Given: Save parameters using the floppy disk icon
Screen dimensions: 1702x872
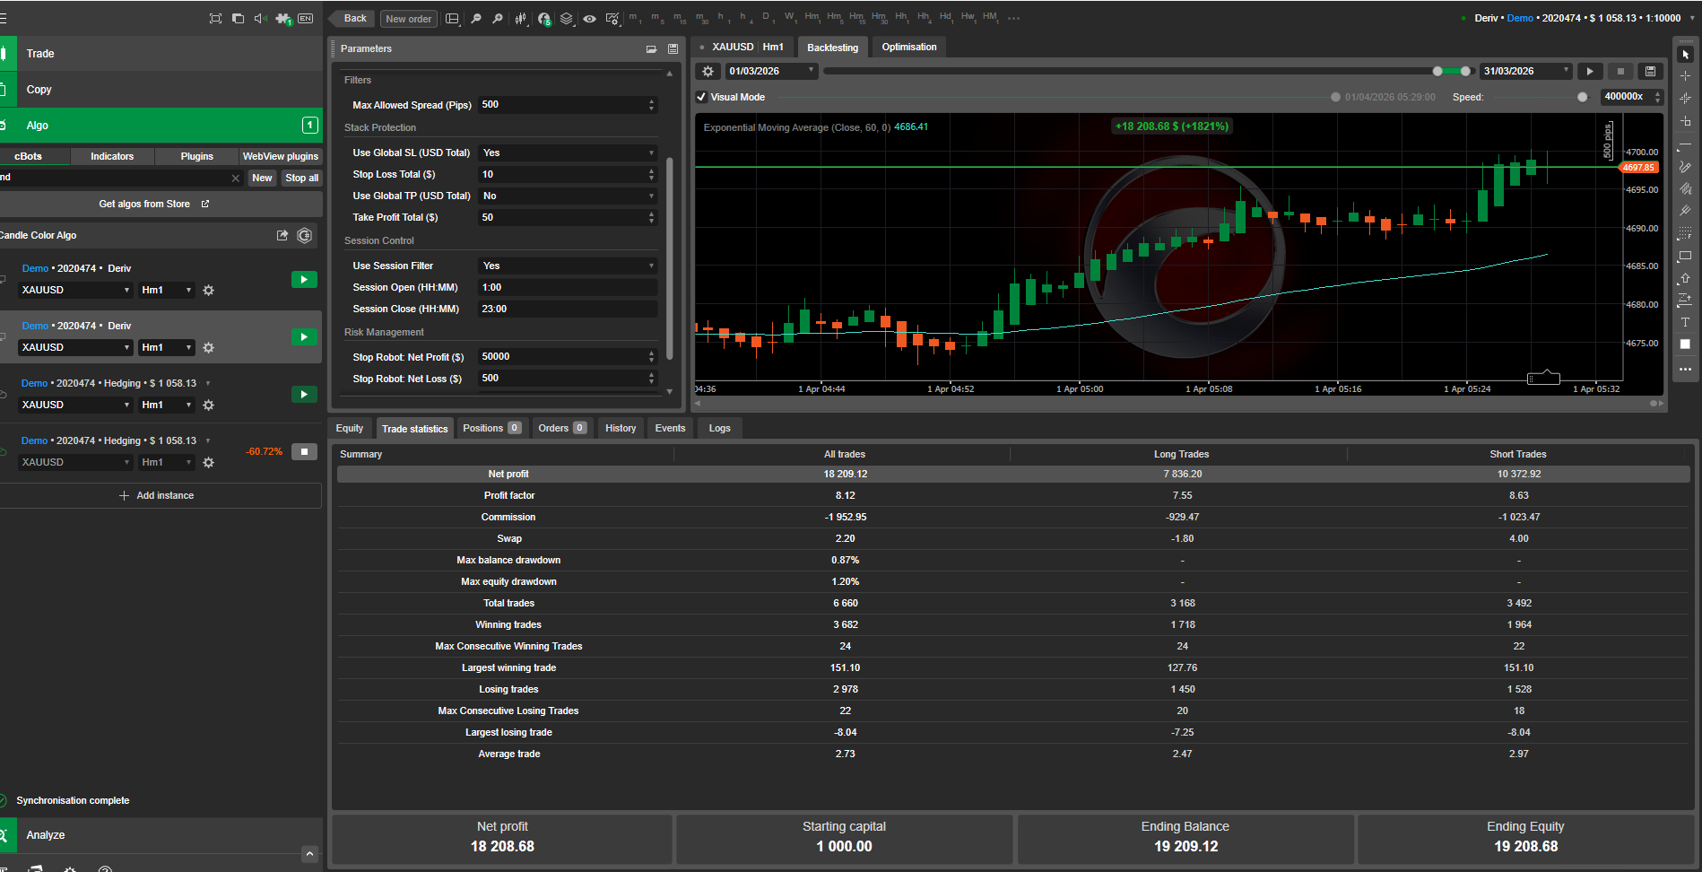Looking at the screenshot, I should [673, 49].
